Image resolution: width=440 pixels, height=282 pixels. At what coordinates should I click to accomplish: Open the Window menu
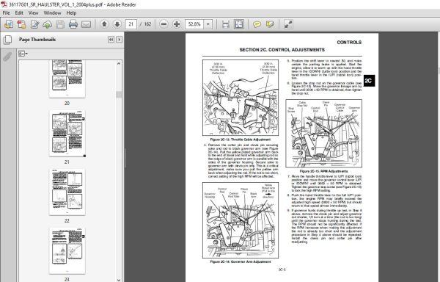point(52,13)
